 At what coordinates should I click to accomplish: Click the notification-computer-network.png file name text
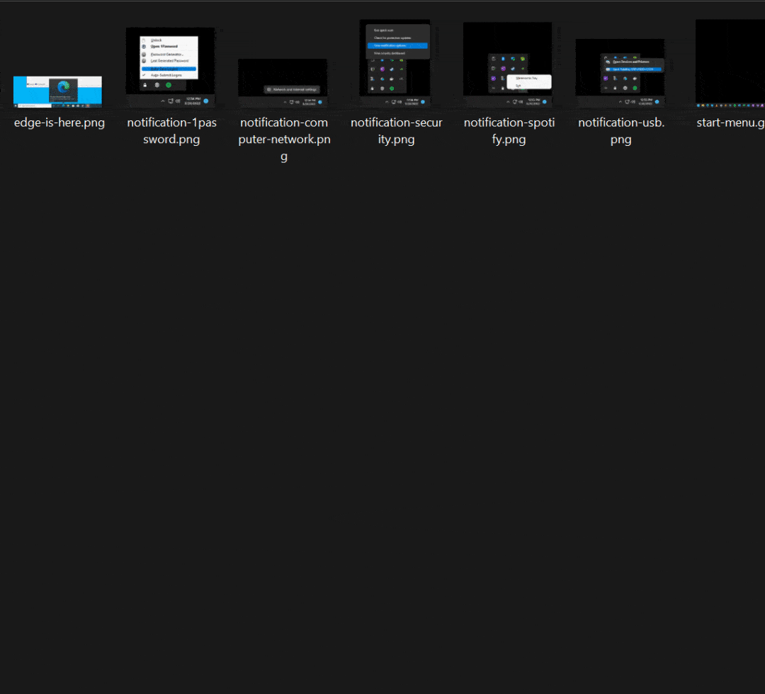[x=283, y=140]
